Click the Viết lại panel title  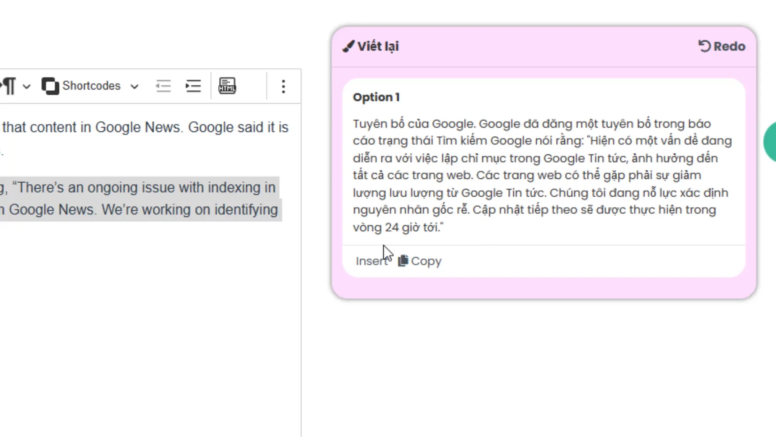pyautogui.click(x=378, y=47)
